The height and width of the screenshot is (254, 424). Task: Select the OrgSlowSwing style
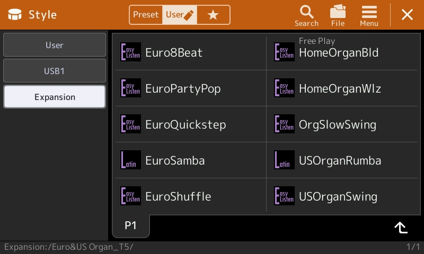click(342, 124)
